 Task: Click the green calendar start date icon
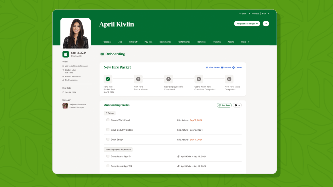[x=66, y=54]
